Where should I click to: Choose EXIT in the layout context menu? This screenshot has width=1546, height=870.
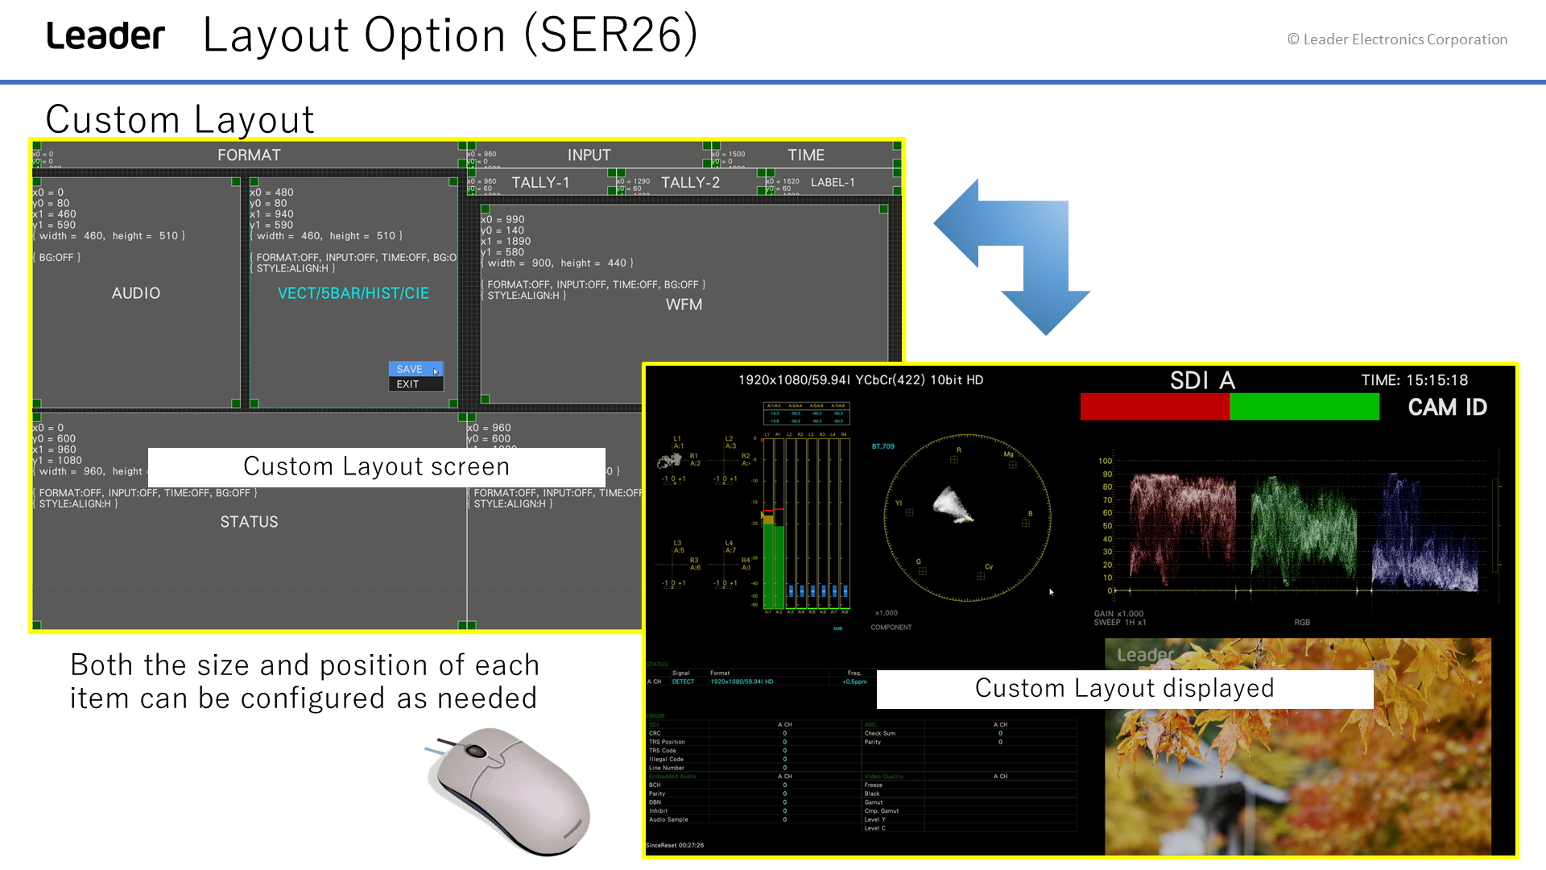click(415, 384)
